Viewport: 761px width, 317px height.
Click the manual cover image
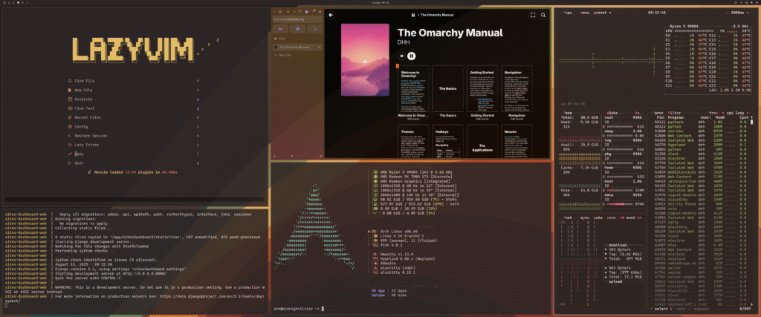365,60
